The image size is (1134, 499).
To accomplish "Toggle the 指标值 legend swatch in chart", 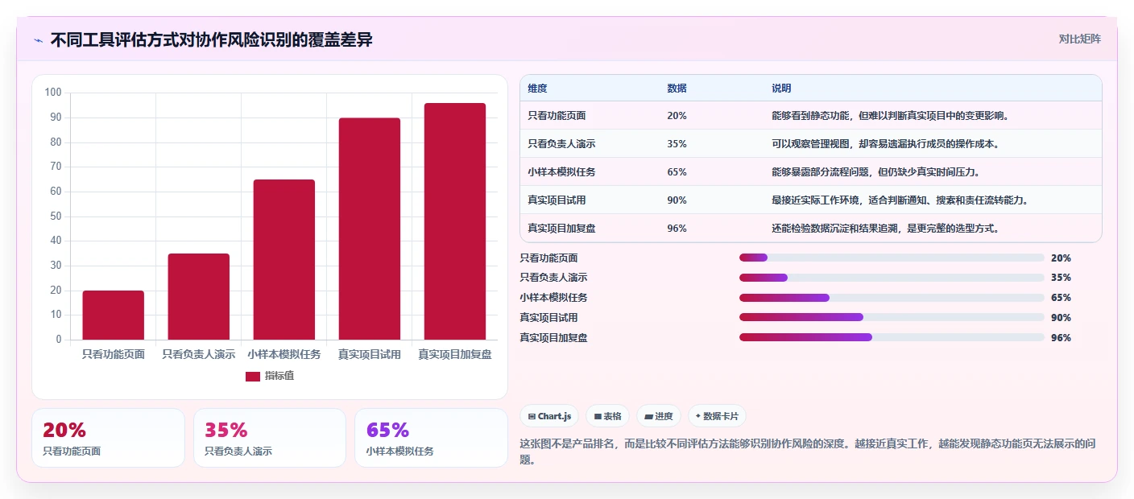I will [x=253, y=376].
